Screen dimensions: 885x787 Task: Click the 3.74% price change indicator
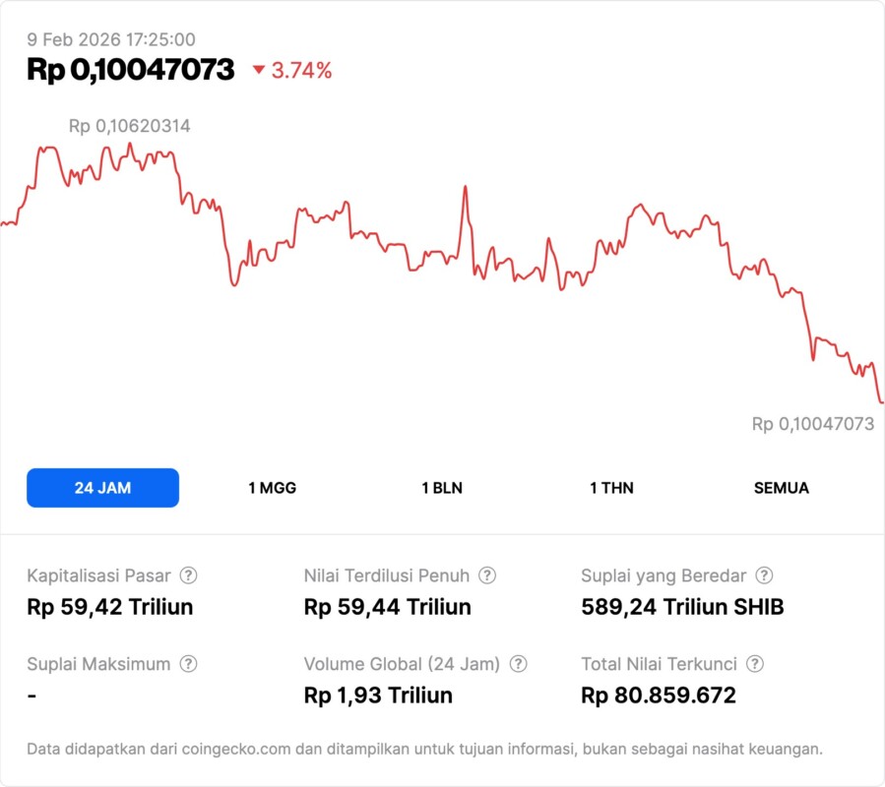tap(301, 70)
